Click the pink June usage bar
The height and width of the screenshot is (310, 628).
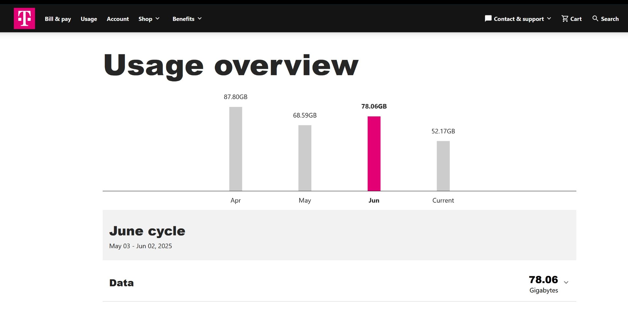374,154
